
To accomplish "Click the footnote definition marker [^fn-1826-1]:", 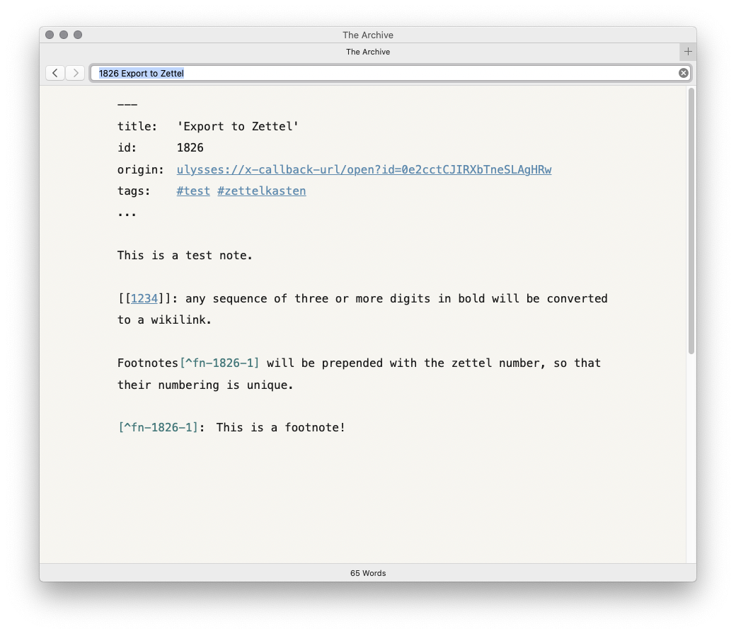I will 161,427.
